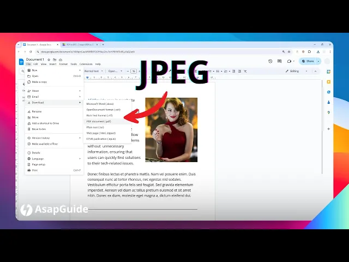This screenshot has width=349, height=262.
Task: Click the Google account avatar
Action: (327, 61)
